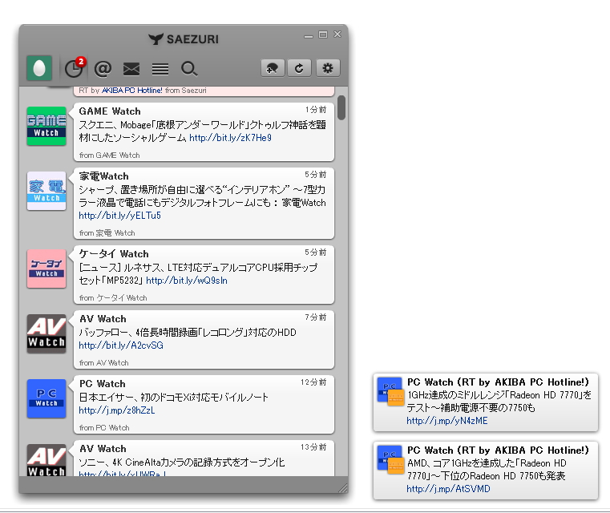Click 'from PC Watch' source text
610x513 pixels.
click(x=104, y=428)
